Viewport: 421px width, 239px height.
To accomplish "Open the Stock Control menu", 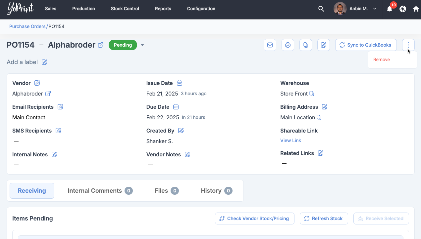I will click(x=125, y=9).
